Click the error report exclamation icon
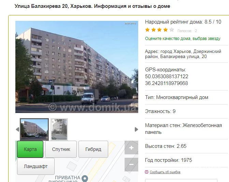The image size is (229, 182). (146, 172)
